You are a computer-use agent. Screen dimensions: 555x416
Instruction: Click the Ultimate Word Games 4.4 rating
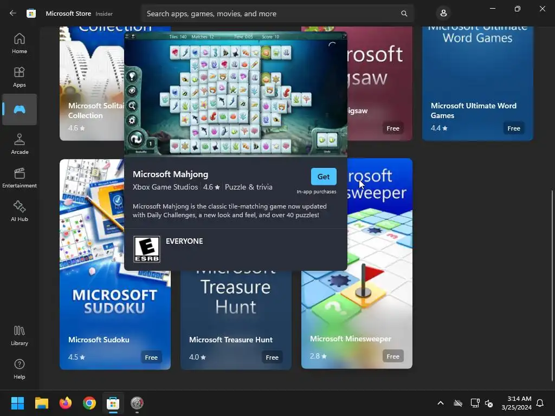(x=439, y=128)
